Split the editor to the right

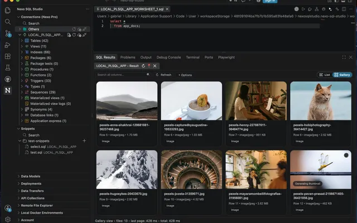click(x=344, y=9)
